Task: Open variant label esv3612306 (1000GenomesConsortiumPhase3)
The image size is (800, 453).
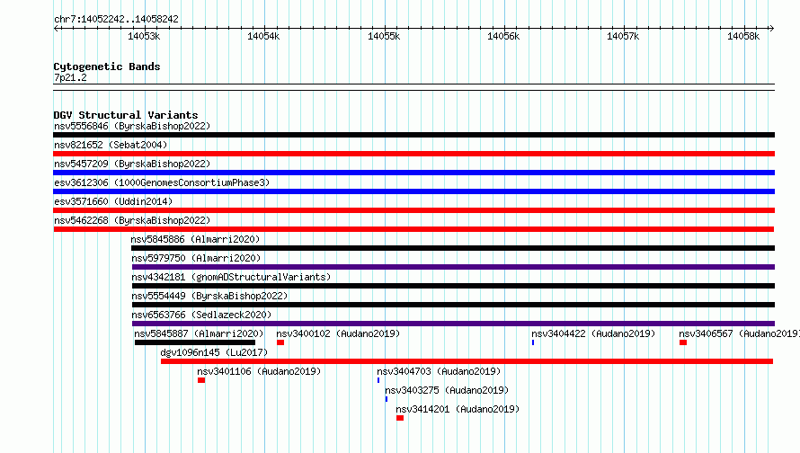Action: (x=162, y=182)
